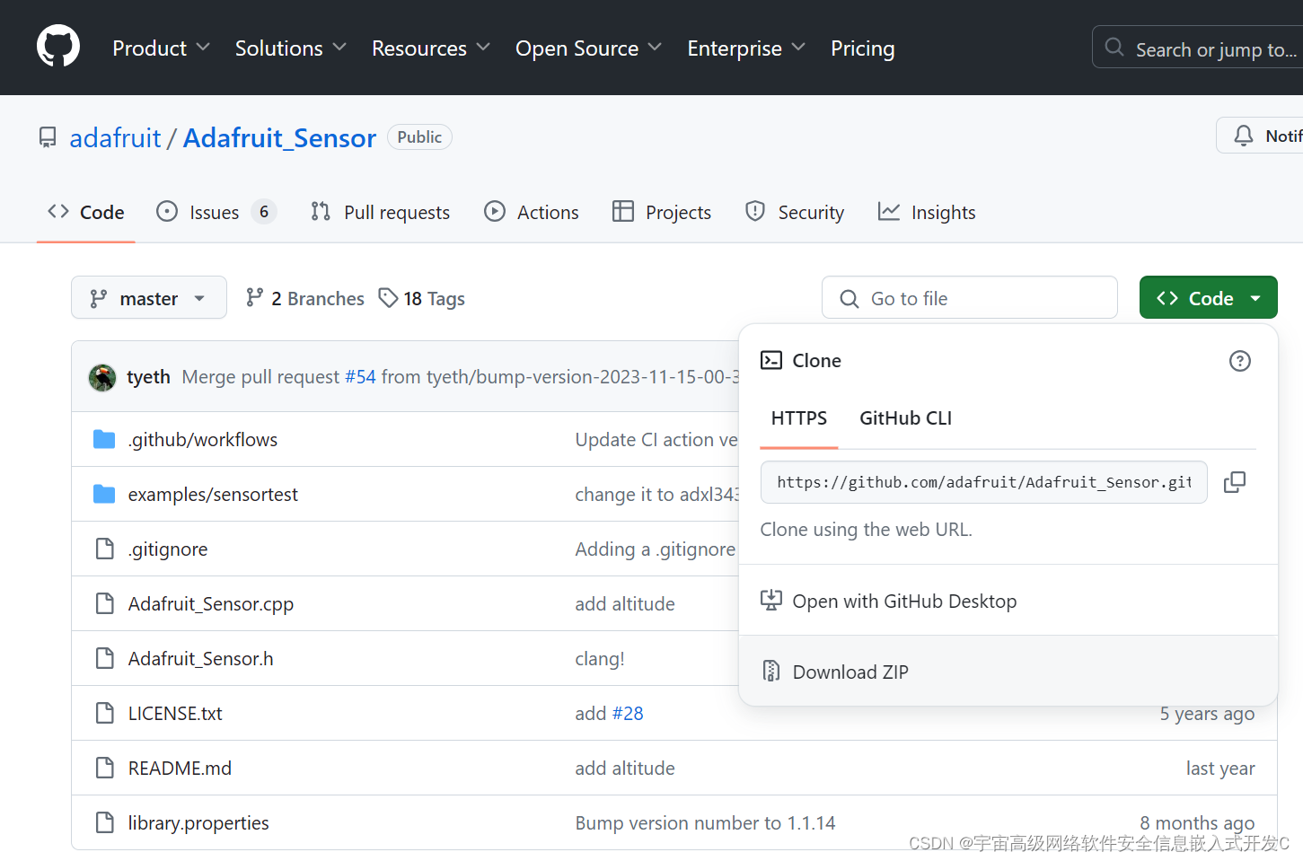Click the Notifications button
The image size is (1303, 861).
[1260, 136]
